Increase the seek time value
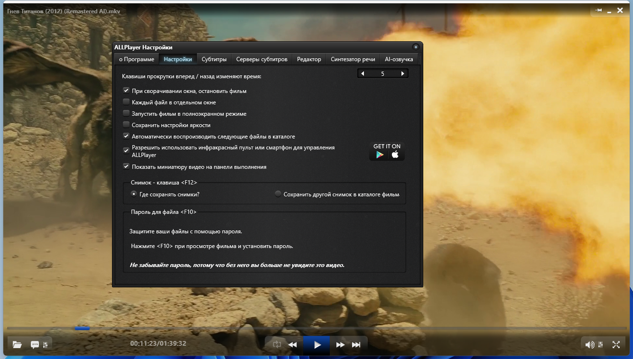This screenshot has height=359, width=633. click(x=403, y=74)
